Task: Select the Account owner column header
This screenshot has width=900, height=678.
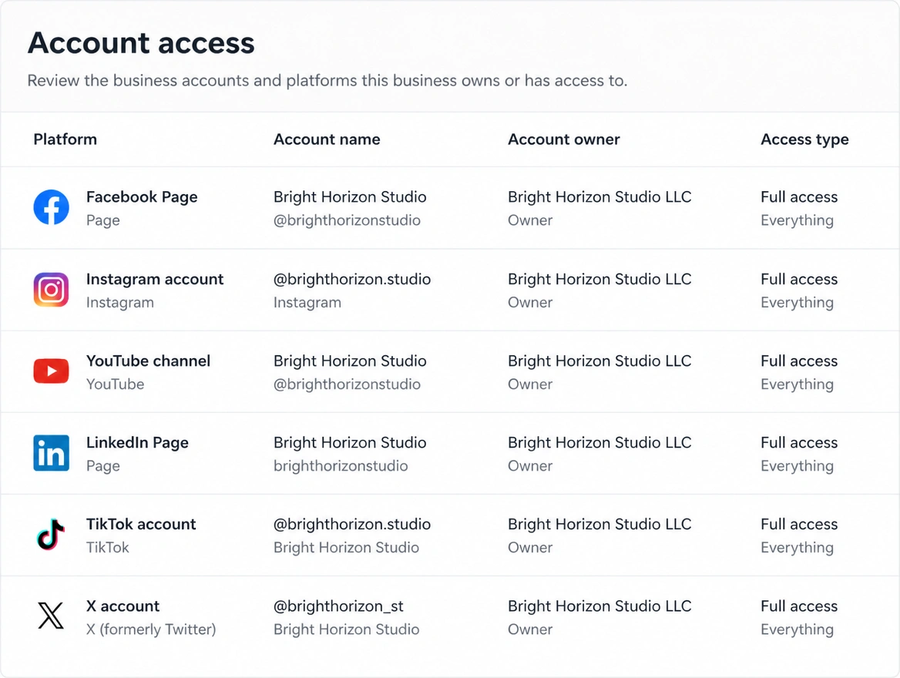Action: 563,139
